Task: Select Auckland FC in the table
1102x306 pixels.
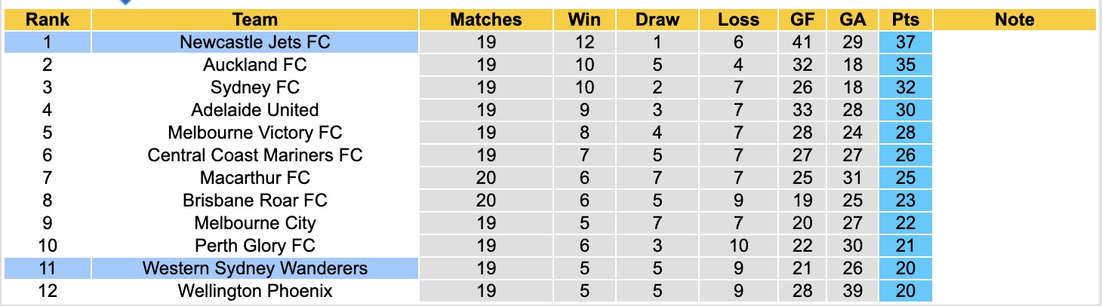Action: tap(255, 65)
